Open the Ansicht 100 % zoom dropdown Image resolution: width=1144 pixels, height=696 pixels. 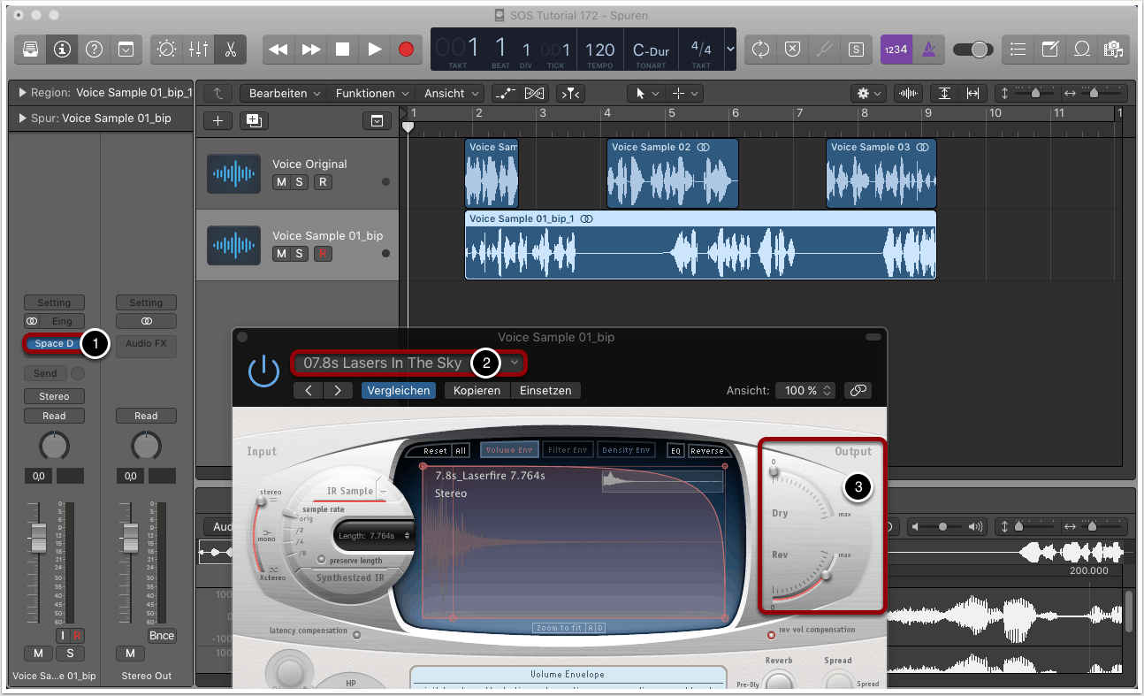(x=805, y=390)
